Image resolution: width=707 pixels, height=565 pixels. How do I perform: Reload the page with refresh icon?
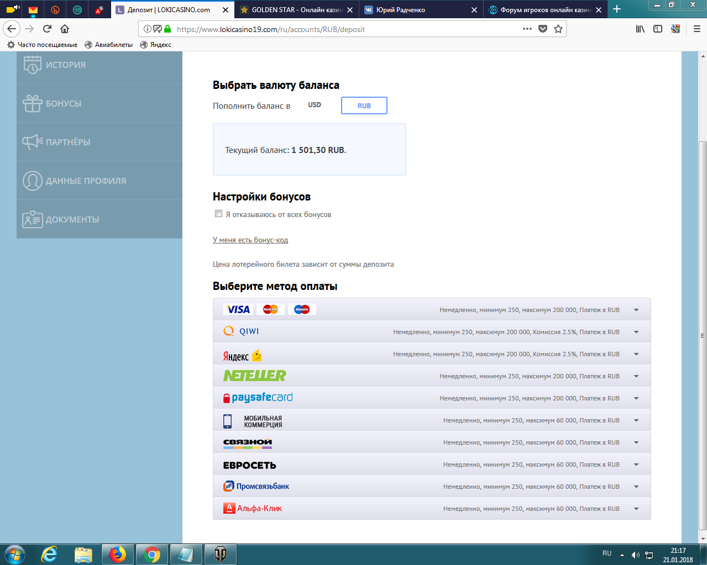point(47,29)
